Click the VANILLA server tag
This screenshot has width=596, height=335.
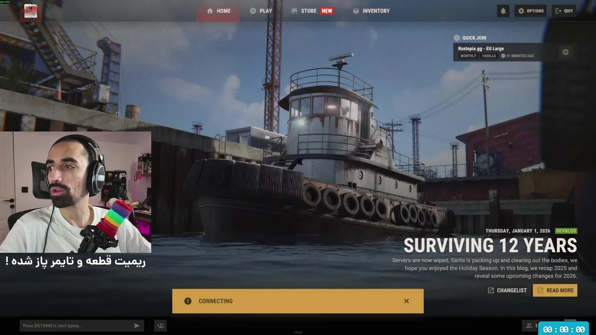(x=489, y=56)
